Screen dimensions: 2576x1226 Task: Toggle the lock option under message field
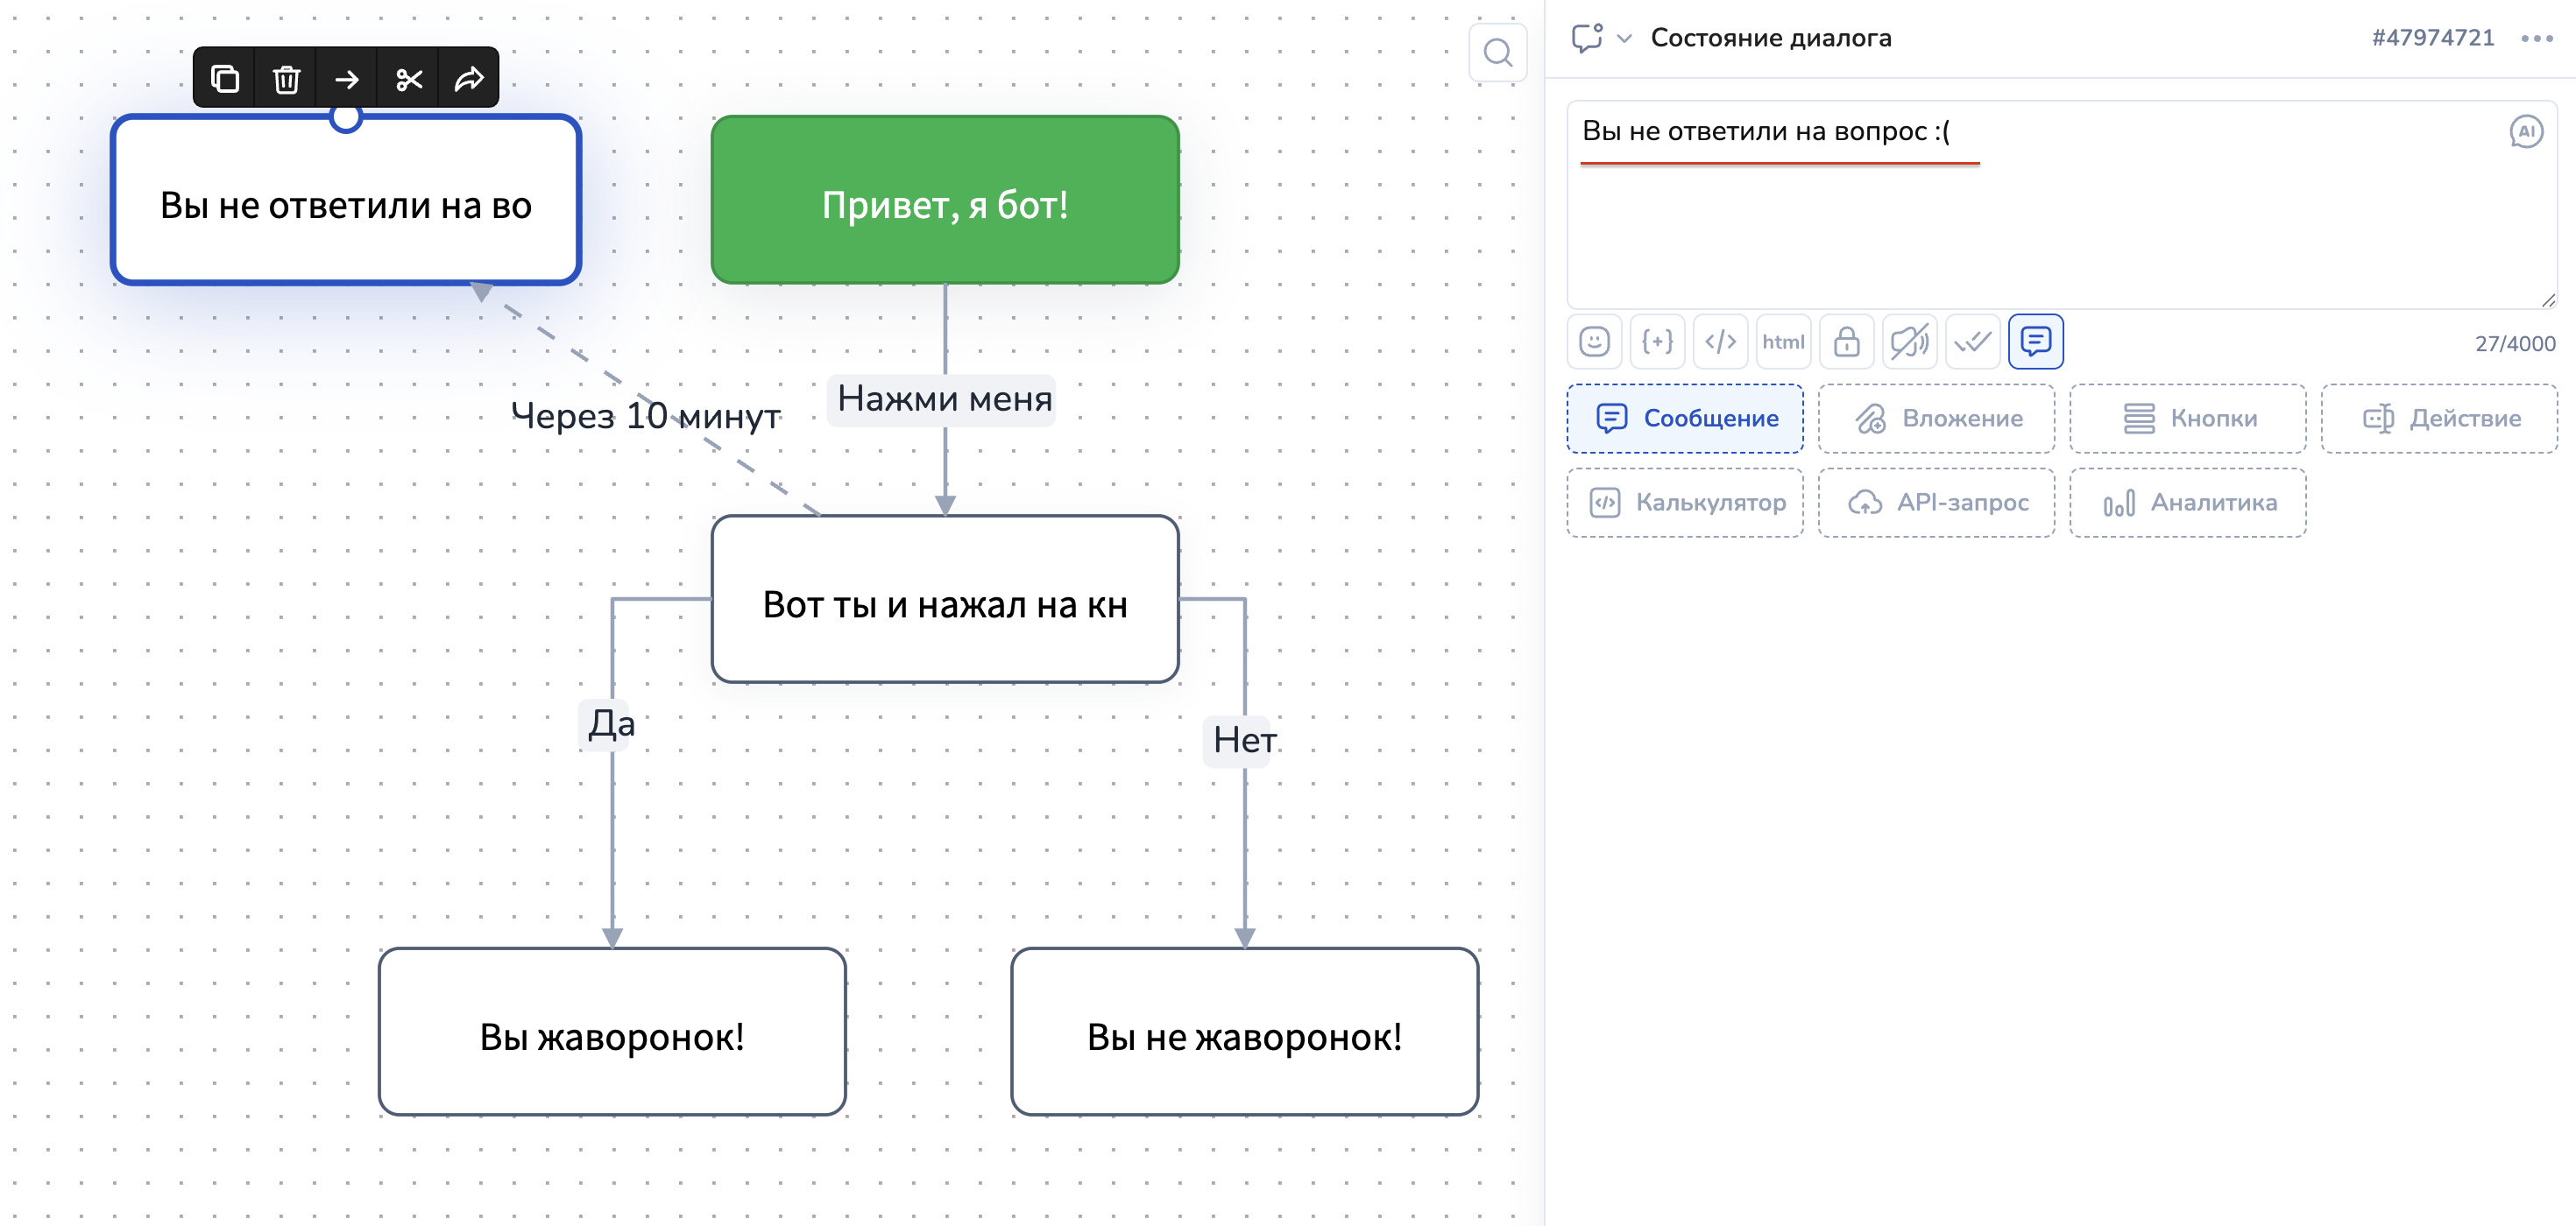[x=1846, y=342]
